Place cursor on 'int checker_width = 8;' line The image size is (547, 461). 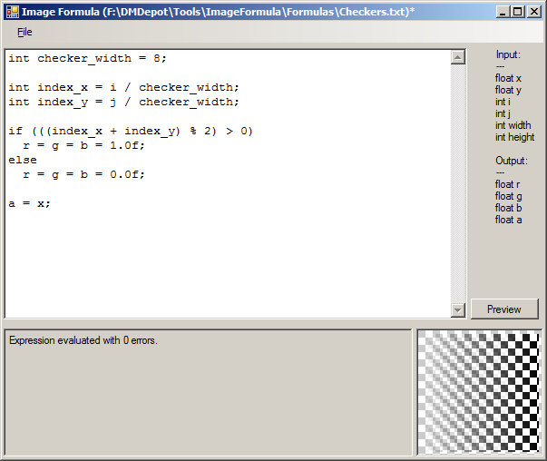87,58
